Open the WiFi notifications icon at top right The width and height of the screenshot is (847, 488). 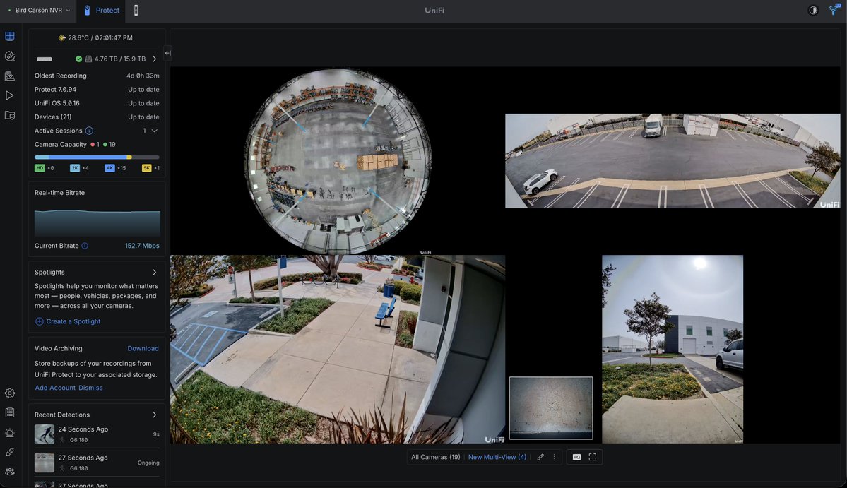tap(834, 10)
